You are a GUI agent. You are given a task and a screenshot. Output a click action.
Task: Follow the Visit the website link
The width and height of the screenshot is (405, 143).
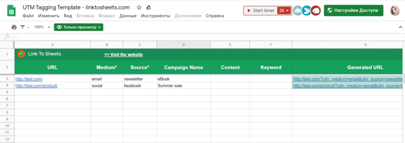point(123,54)
